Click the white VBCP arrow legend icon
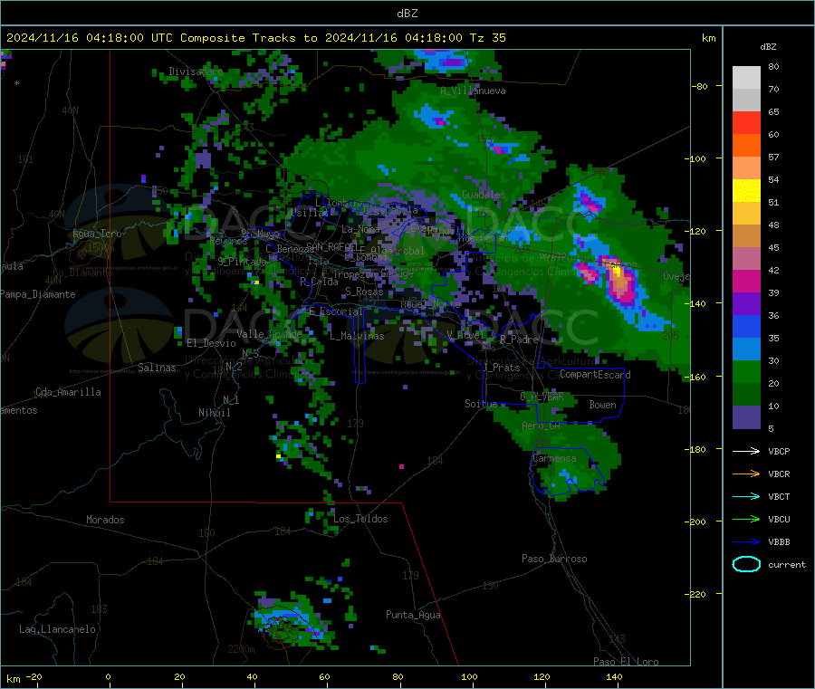 (x=746, y=451)
